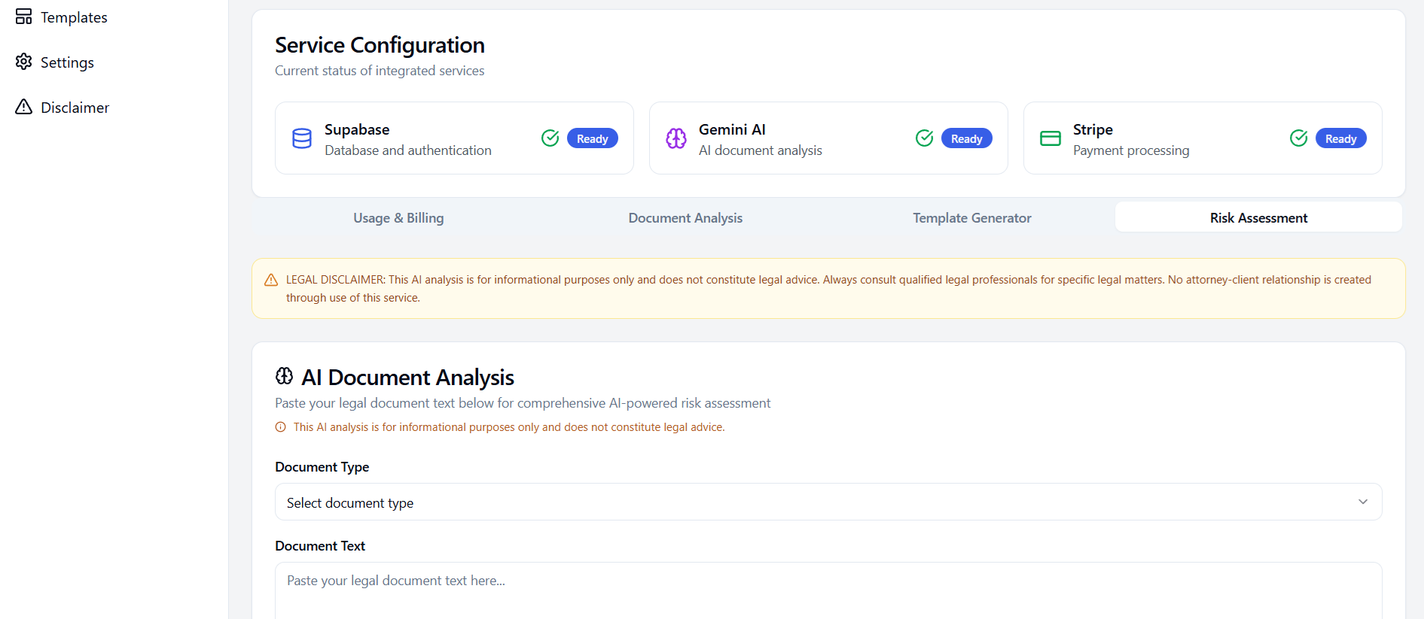Click the Stripe credit card icon
This screenshot has width=1424, height=619.
click(x=1050, y=138)
